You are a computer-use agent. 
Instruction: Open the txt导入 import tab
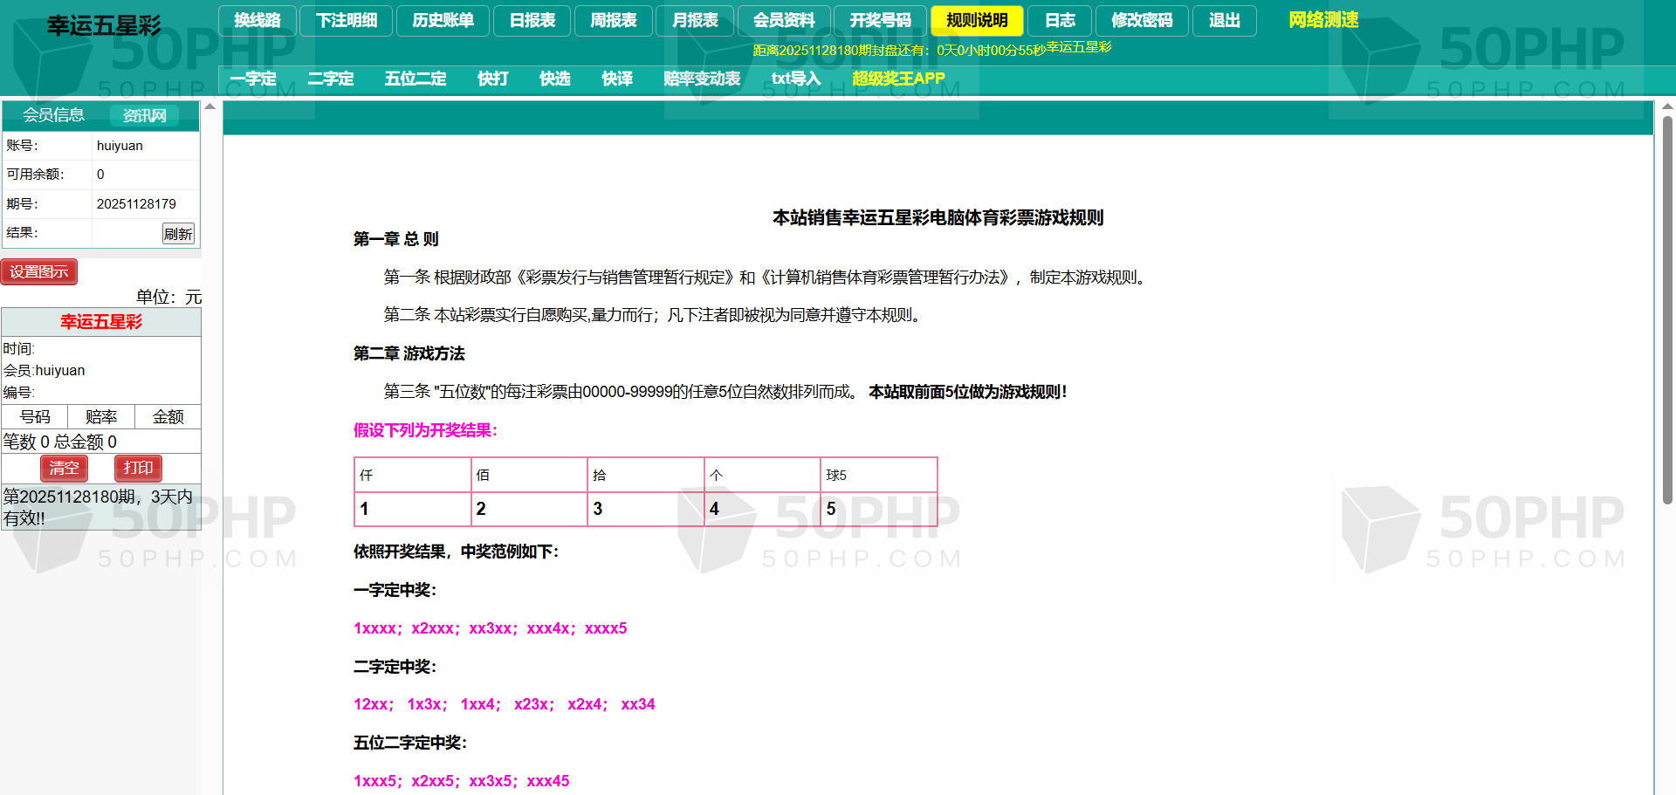pos(795,79)
